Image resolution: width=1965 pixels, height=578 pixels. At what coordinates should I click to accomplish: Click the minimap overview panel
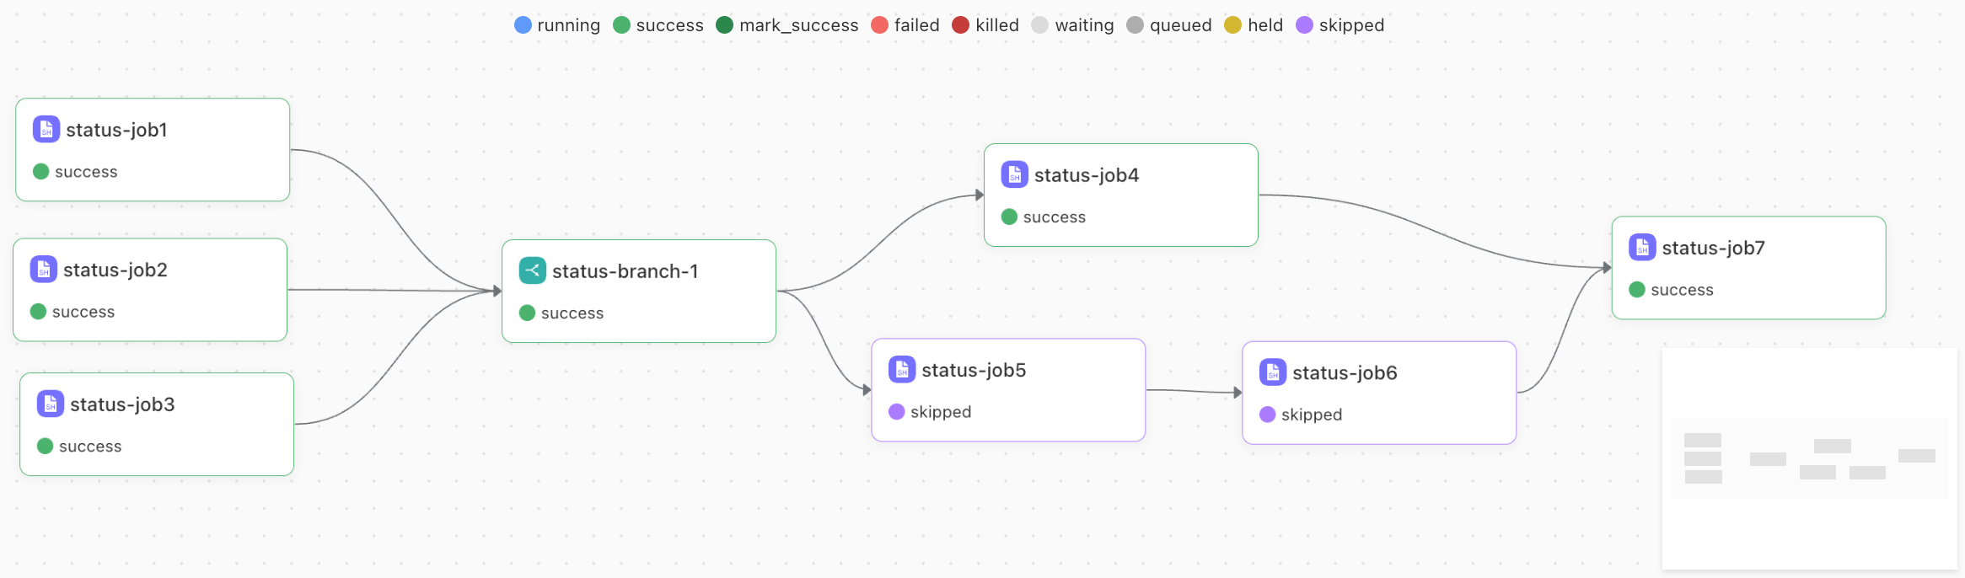click(1809, 458)
